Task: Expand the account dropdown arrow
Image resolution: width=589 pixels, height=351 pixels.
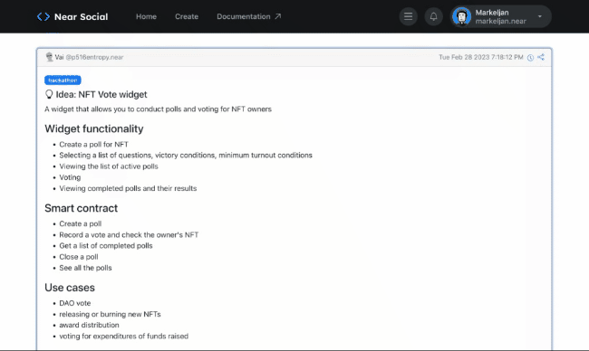Action: (x=540, y=16)
